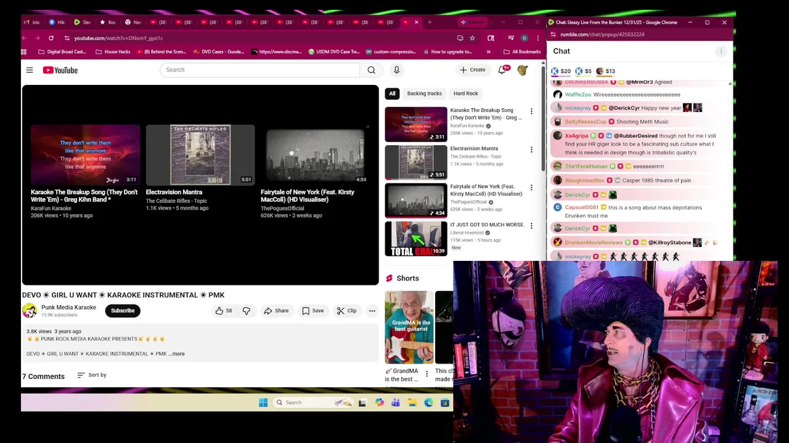Switch to the Inbox Gmail tab
Screen dimensions: 789x443
(32, 22)
